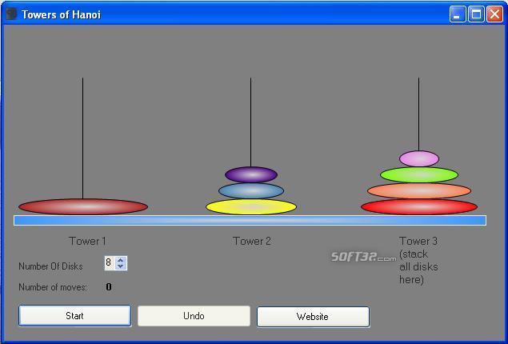Viewport: 508px width, 344px height.
Task: Decrease the number of disks with down arrow
Action: pos(121,266)
